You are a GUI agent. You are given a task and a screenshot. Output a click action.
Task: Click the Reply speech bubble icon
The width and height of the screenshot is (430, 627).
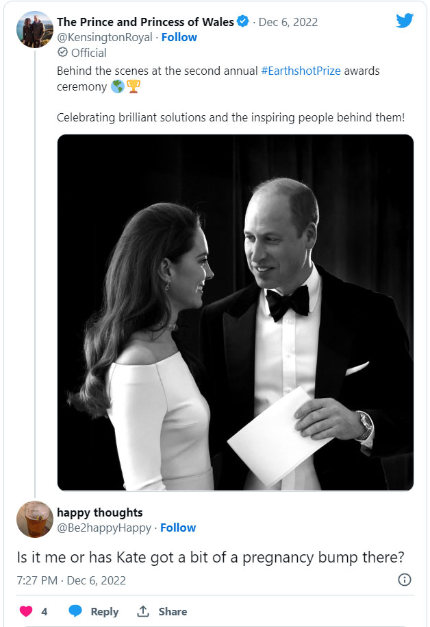75,611
